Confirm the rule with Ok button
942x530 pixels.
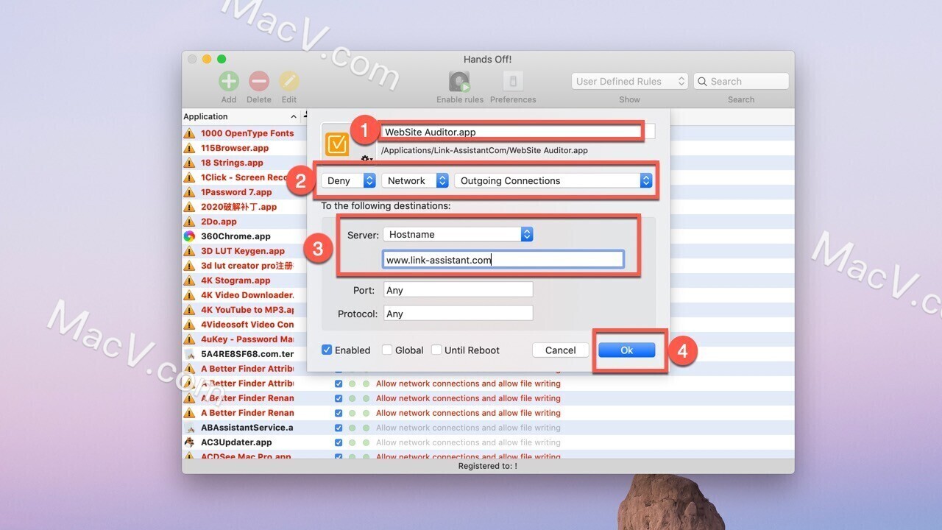pos(626,350)
